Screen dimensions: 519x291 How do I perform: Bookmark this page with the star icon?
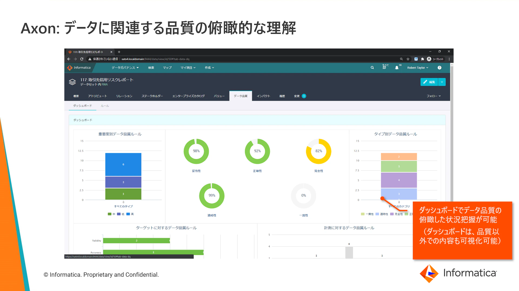point(408,59)
